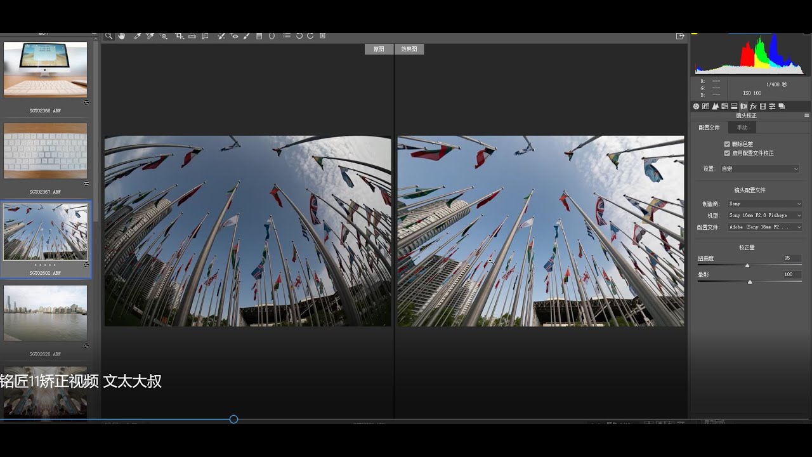Open the Camera Calibration panel icon
This screenshot has height=457, width=812.
(763, 106)
